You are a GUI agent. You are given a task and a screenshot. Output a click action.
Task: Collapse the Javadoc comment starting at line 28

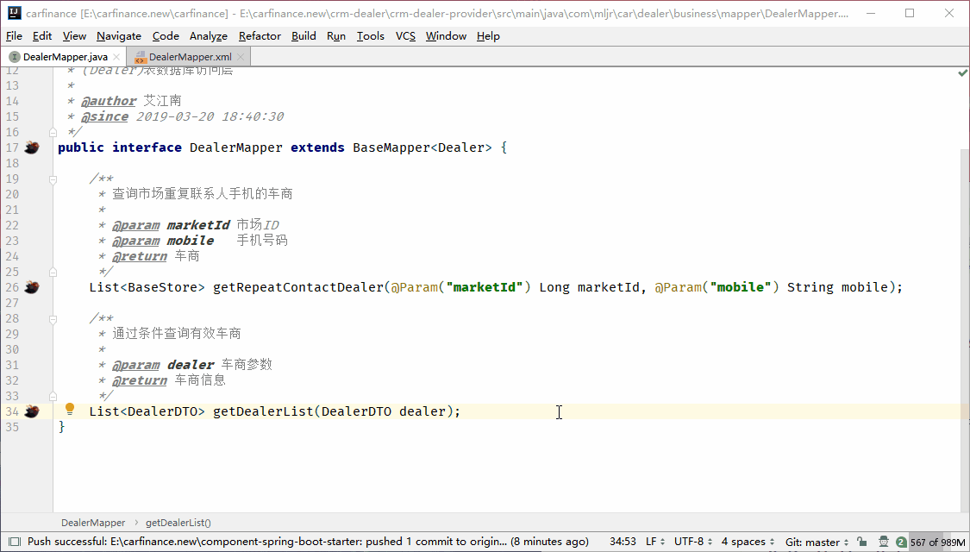pos(53,318)
